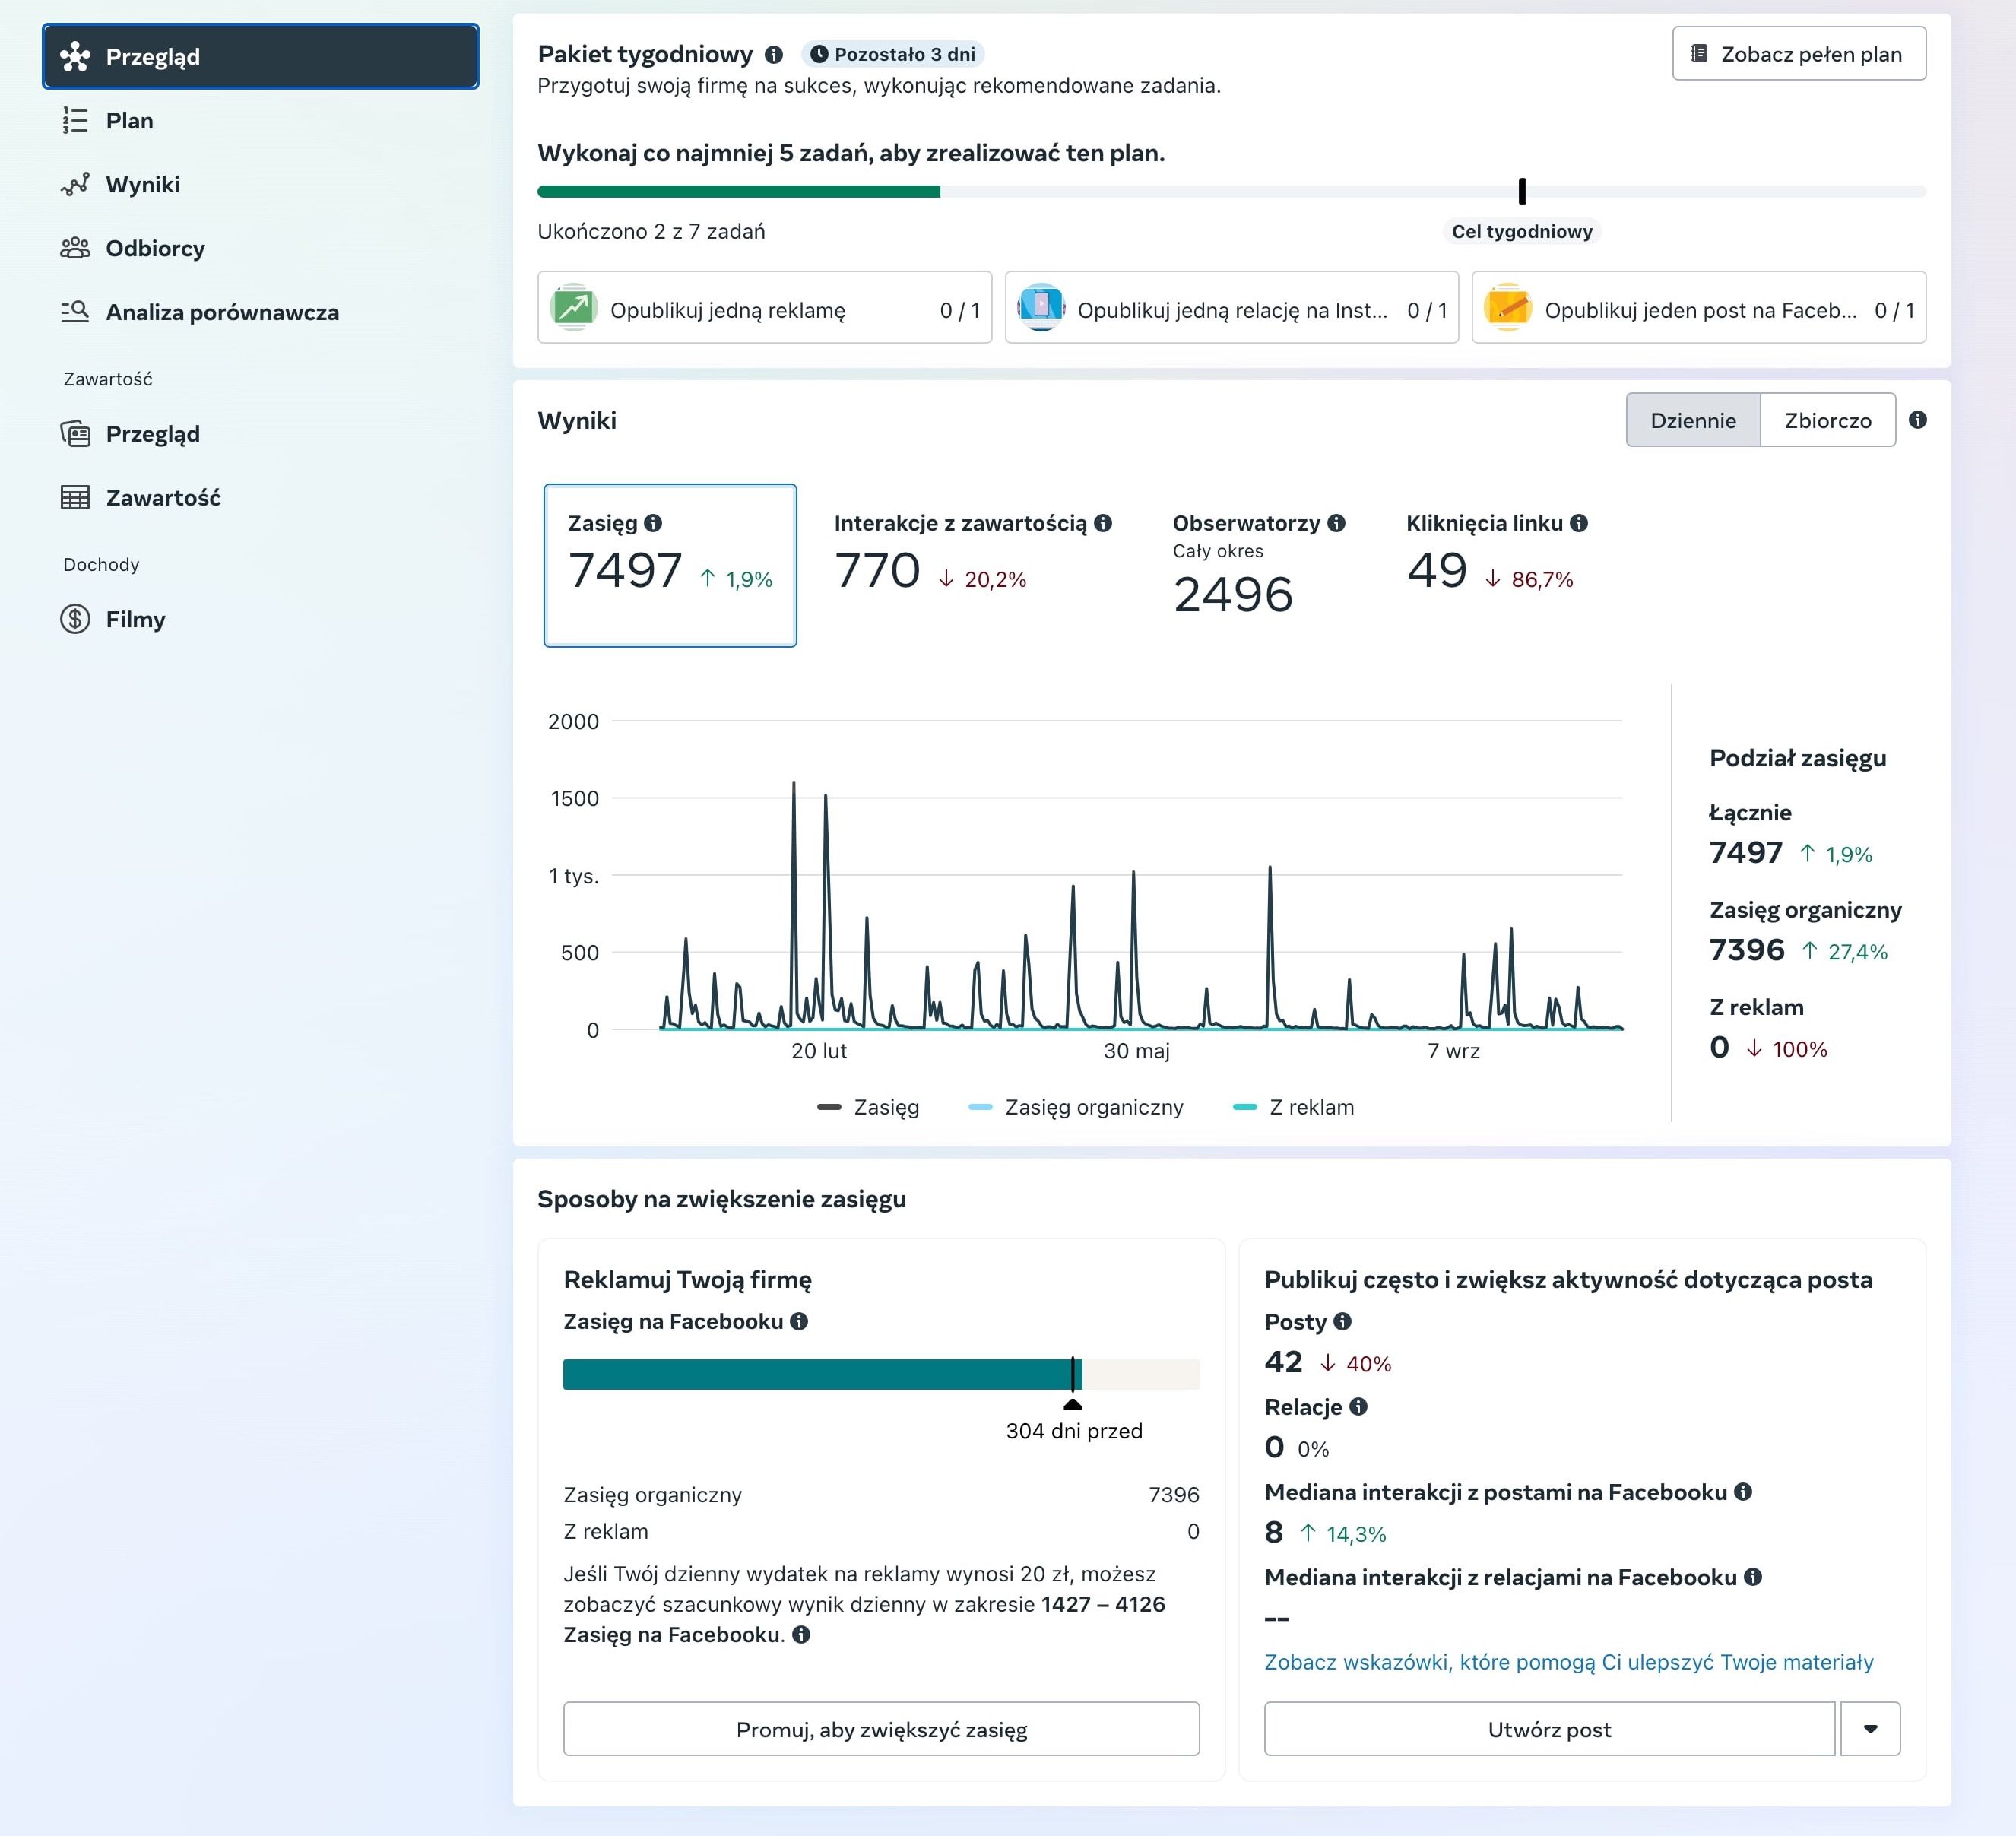This screenshot has height=1836, width=2016.
Task: Click info icon next to Interakcje z zawartością
Action: pos(1103,523)
